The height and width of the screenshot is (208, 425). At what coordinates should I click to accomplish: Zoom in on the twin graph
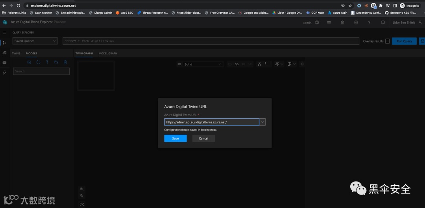click(81, 189)
